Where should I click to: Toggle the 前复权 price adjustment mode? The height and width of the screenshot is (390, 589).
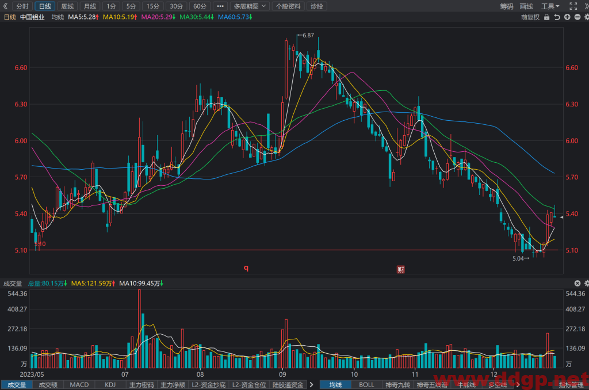pos(530,17)
